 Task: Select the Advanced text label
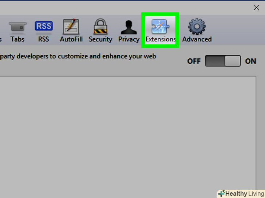click(x=197, y=39)
